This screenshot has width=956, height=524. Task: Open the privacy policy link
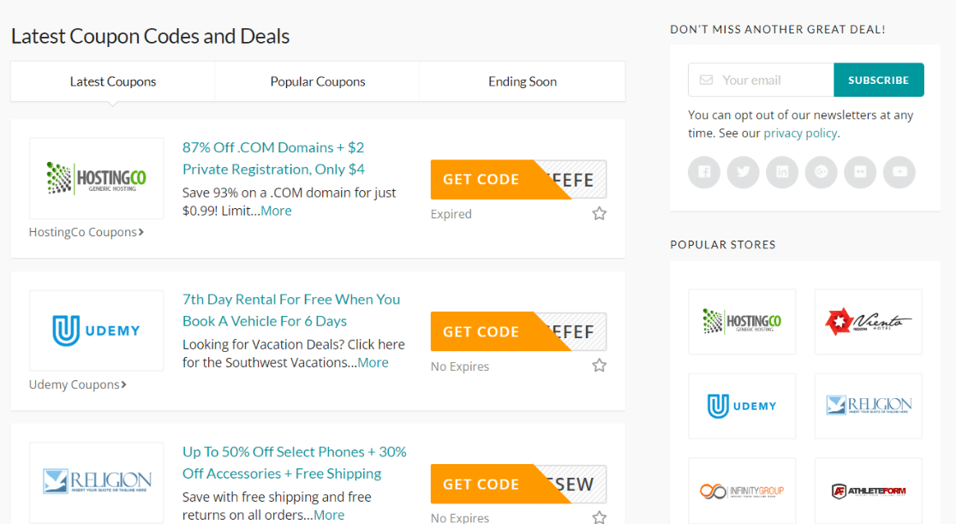point(801,134)
